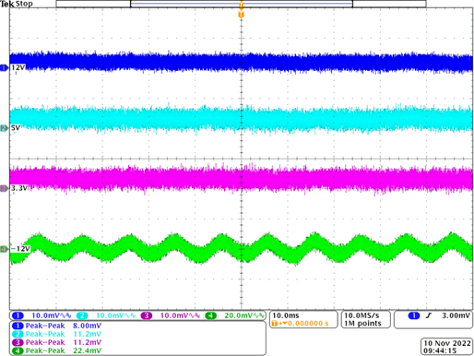474x356 pixels.
Task: Click the Tek Stop acquisition status
Action: pos(17,4)
